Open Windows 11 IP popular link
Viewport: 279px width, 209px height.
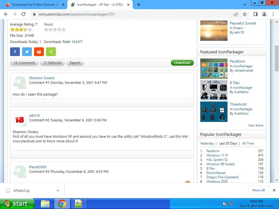[x=217, y=155]
